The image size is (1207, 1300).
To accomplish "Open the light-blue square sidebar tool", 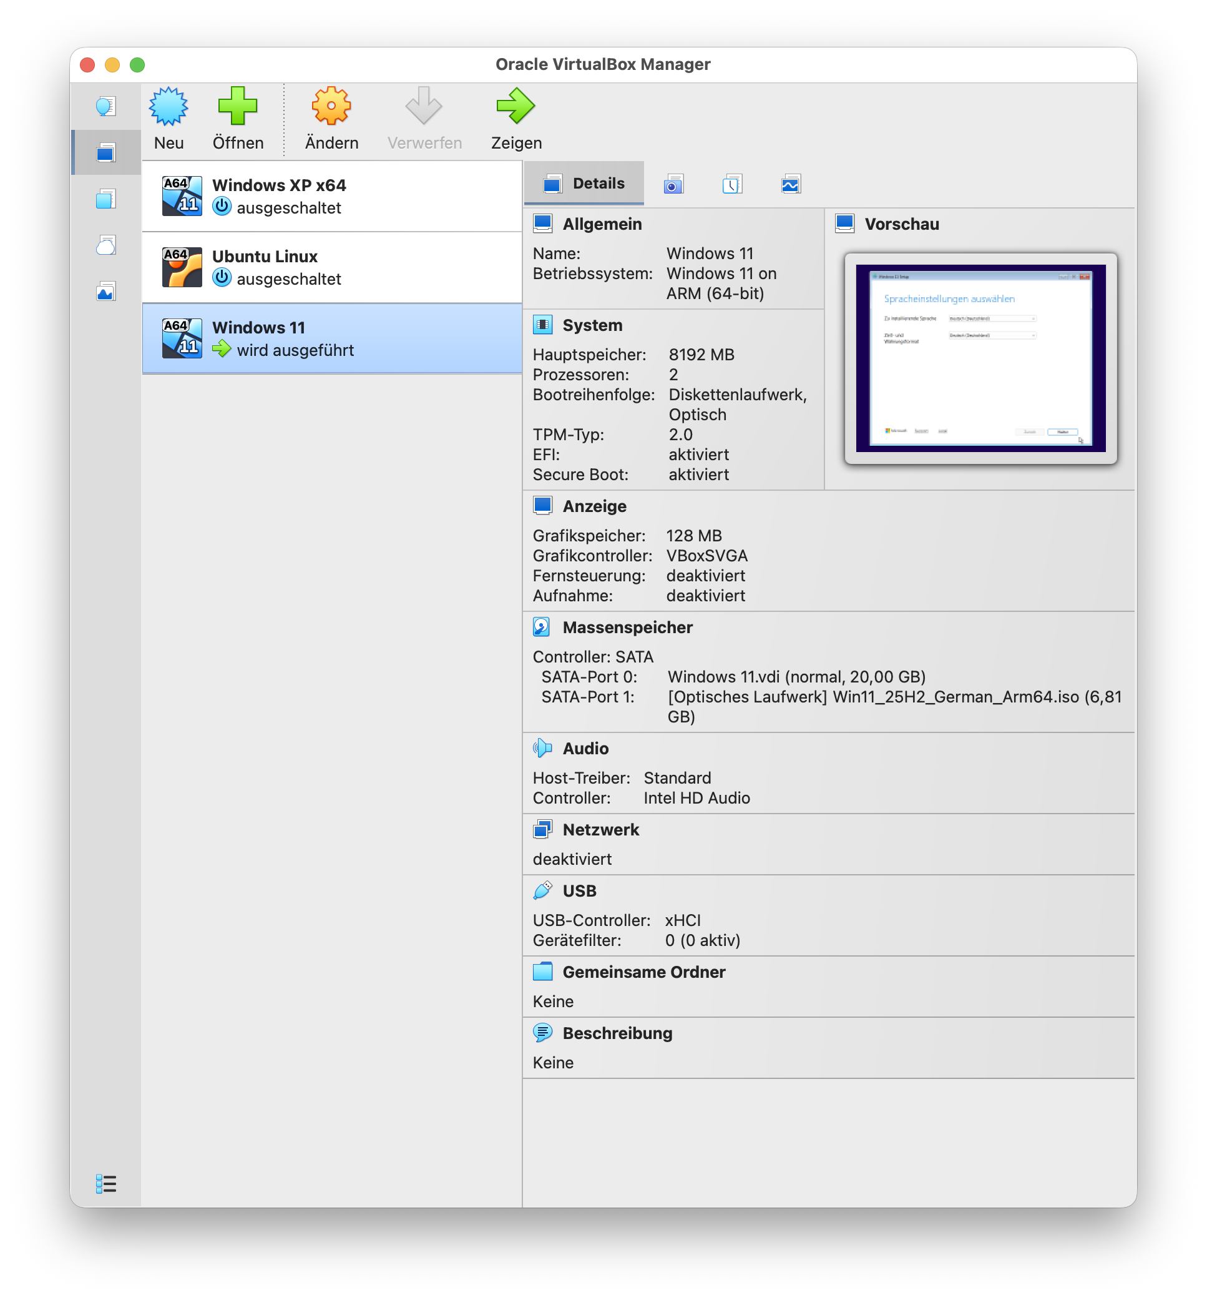I will pyautogui.click(x=106, y=199).
